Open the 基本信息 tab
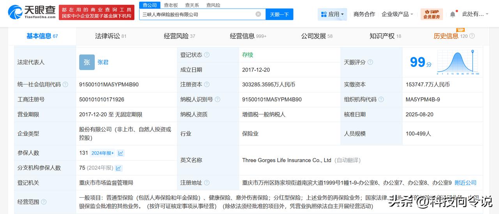This screenshot has width=499, height=214. point(42,36)
